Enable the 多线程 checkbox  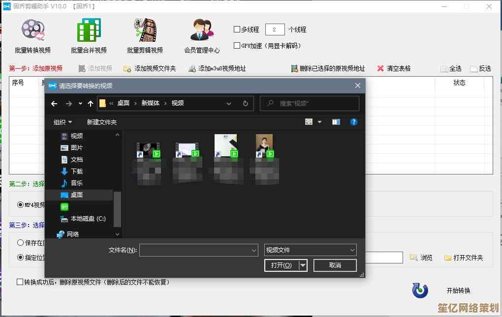[x=237, y=29]
